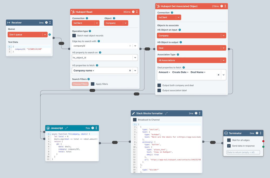Remove Company name property tag

93,71
